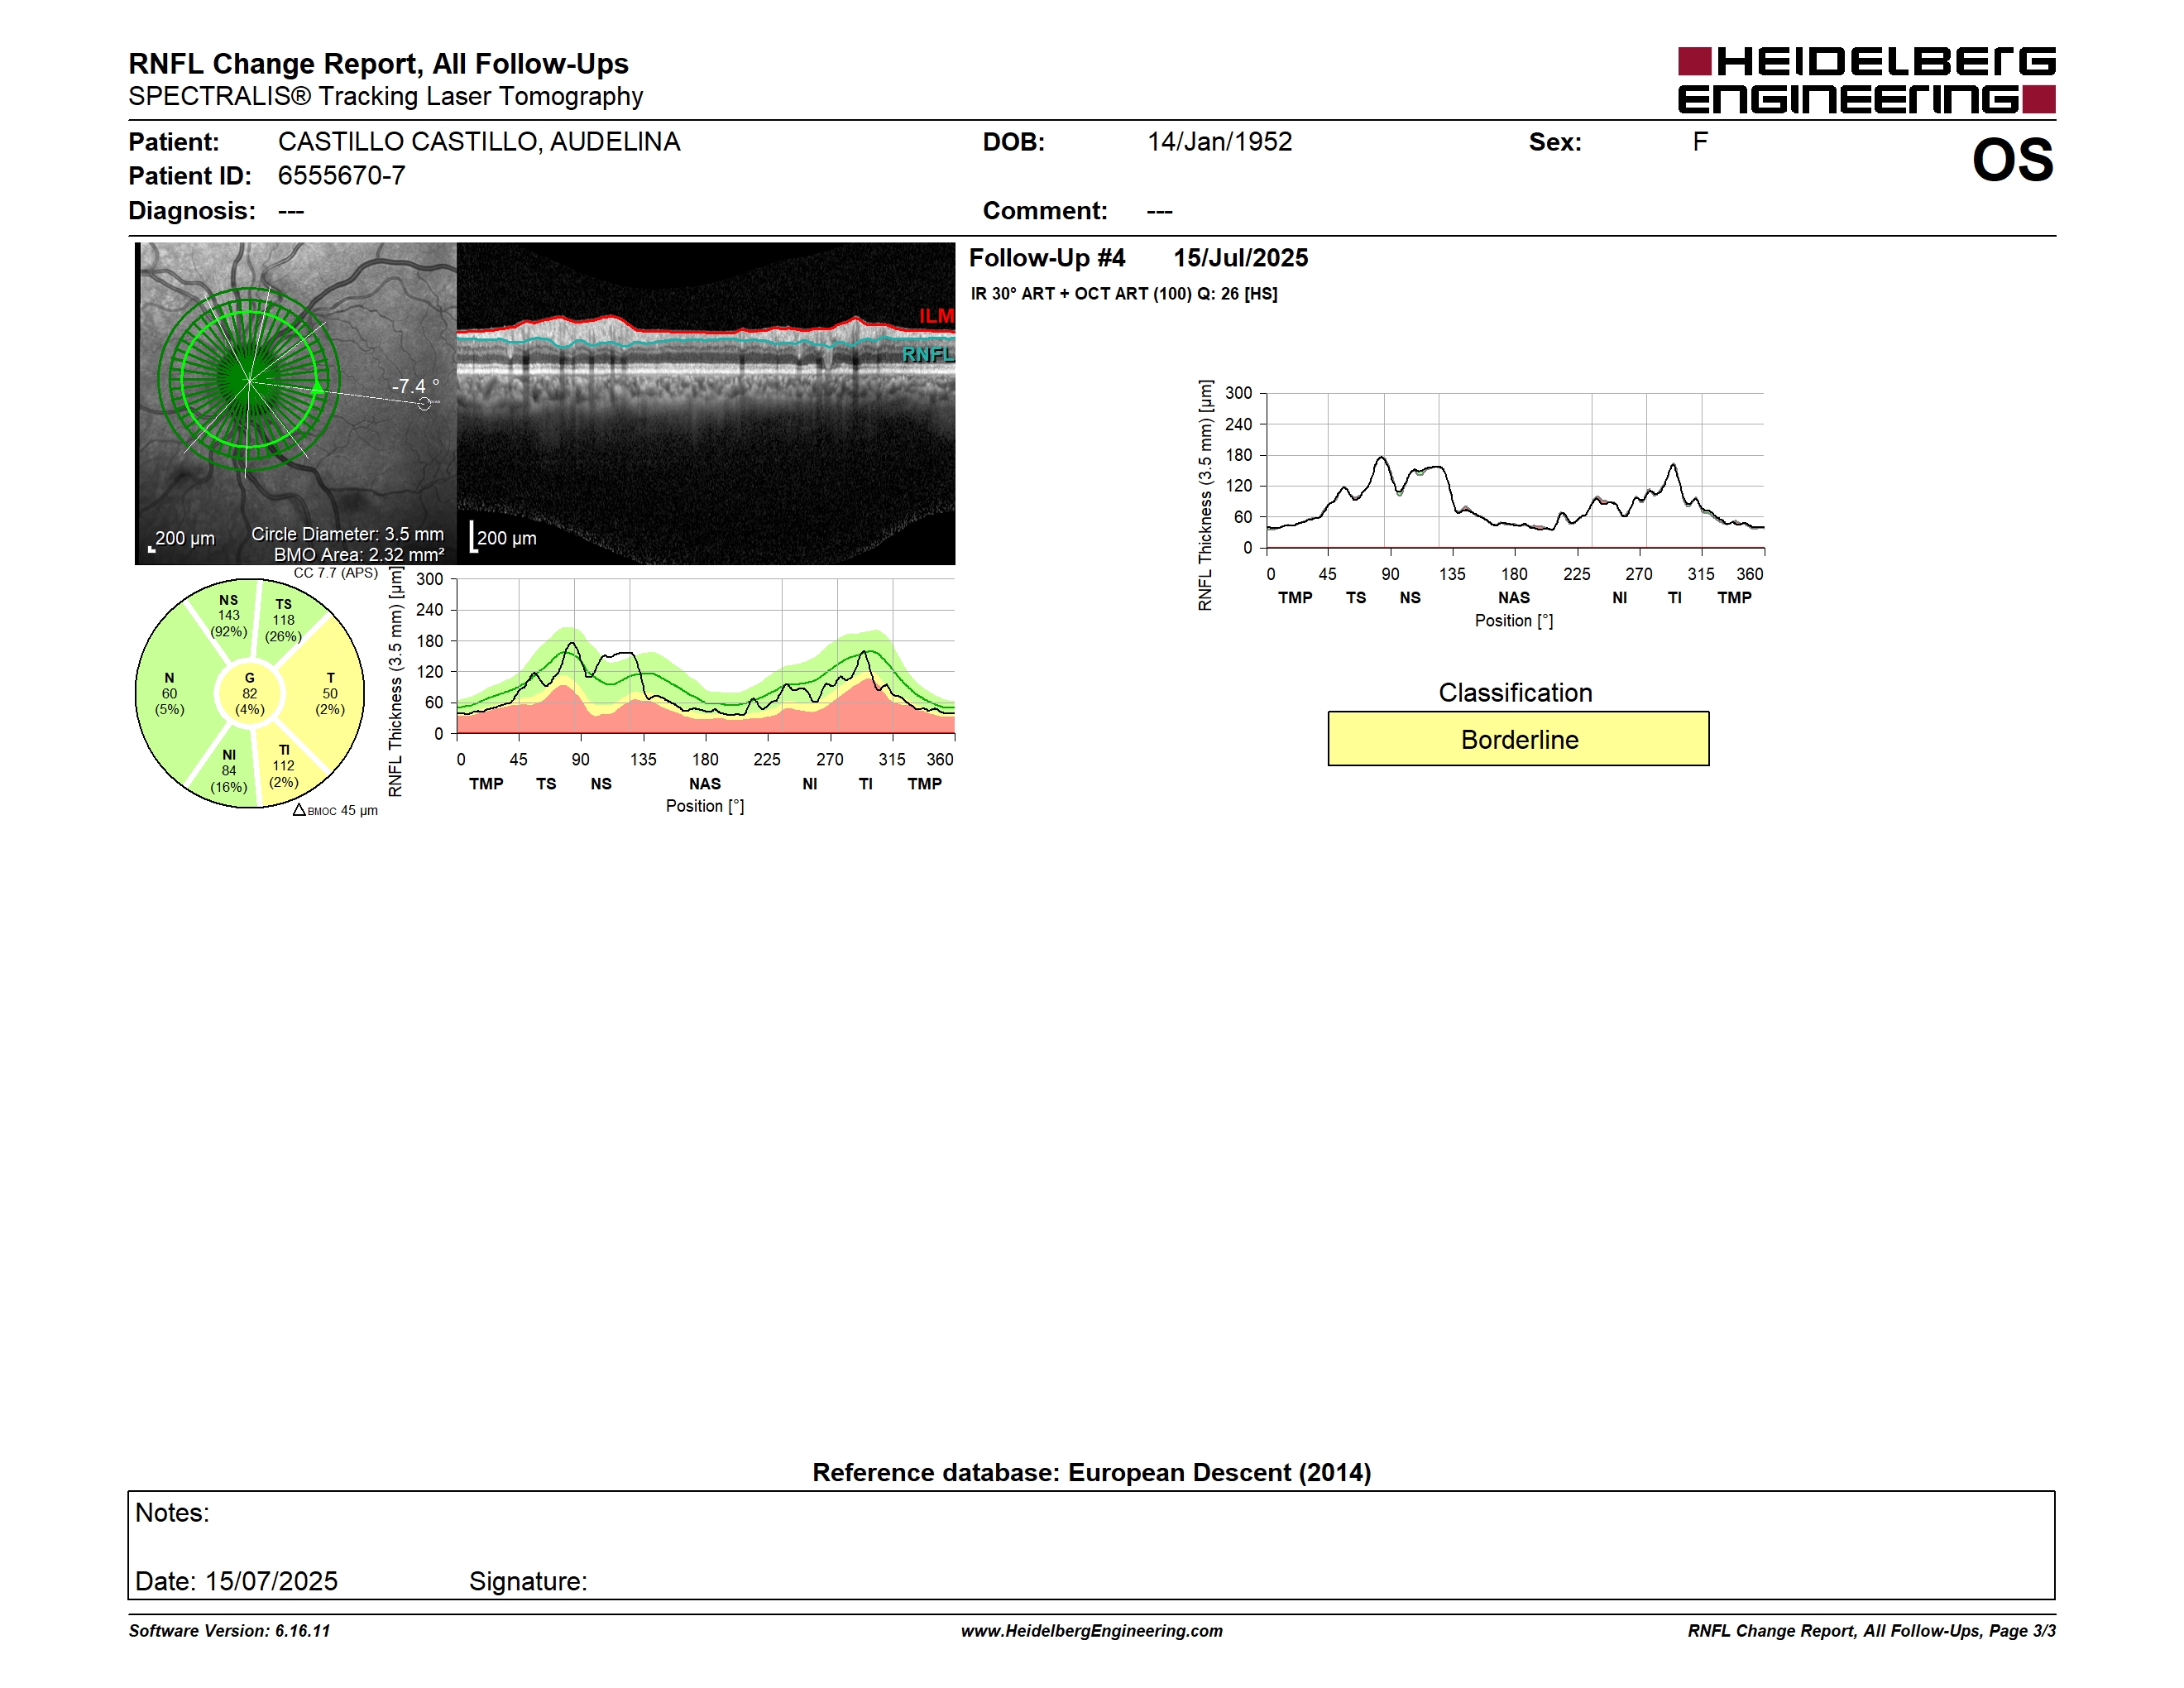2184x1688 pixels.
Task: Click the Notes field box
Action: point(1091,1545)
